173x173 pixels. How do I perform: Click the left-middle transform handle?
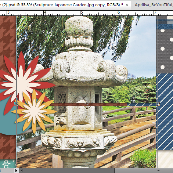17,104
